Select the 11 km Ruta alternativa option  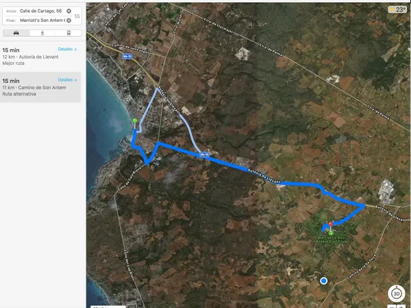tap(40, 87)
